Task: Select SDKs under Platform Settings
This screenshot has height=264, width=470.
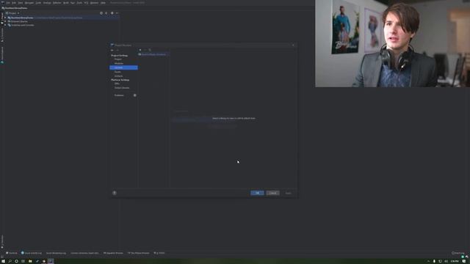Action: pos(117,84)
